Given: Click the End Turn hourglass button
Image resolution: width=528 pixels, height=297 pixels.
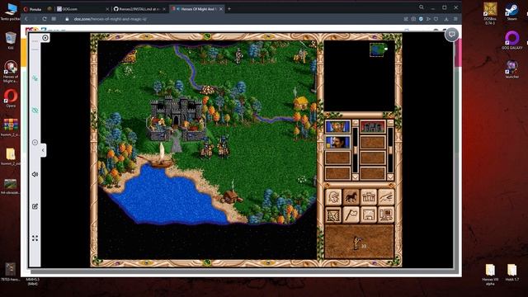Looking at the screenshot, I should click(333, 214).
